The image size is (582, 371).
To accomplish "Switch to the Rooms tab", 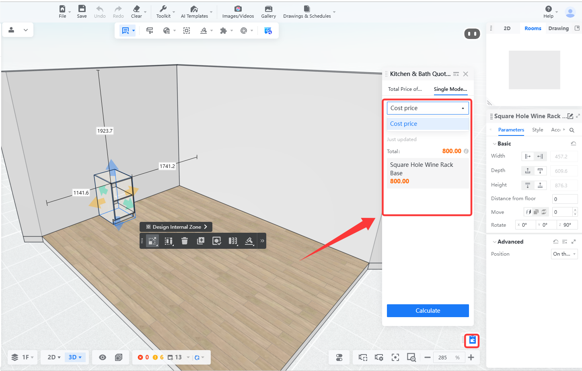I will [533, 29].
